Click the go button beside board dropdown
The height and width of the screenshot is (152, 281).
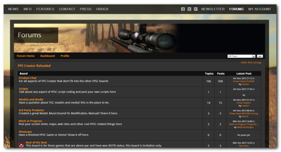(x=260, y=56)
